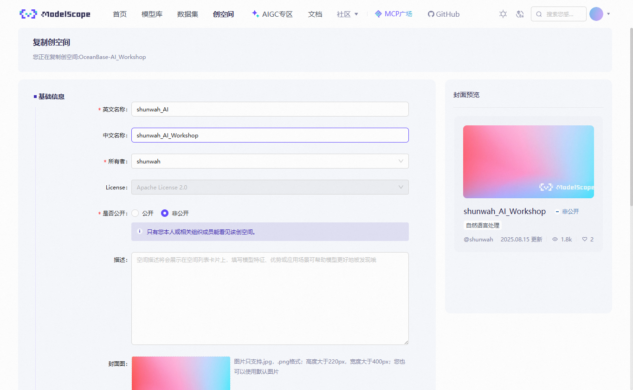This screenshot has height=390, width=633.
Task: Select the 公开 radio button
Action: click(x=136, y=213)
